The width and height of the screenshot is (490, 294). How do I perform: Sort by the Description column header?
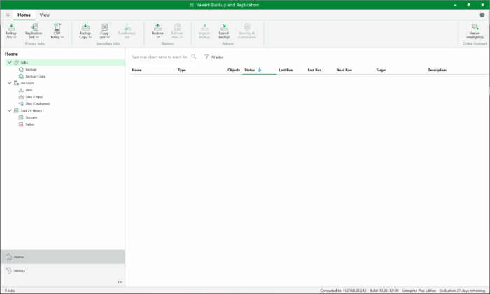pos(437,70)
